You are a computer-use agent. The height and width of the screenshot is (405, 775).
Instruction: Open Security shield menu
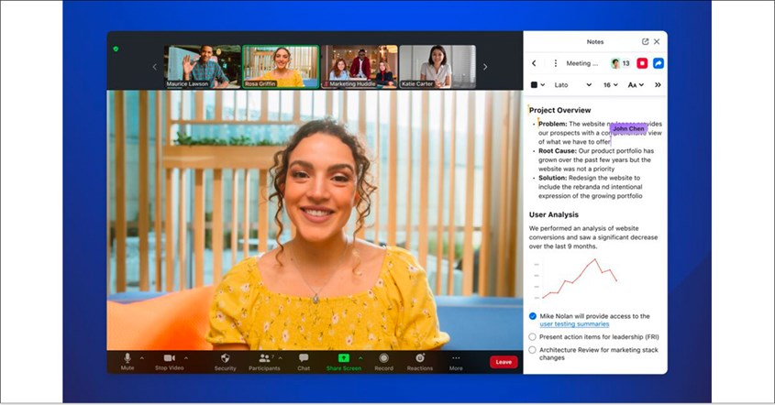[x=226, y=362]
